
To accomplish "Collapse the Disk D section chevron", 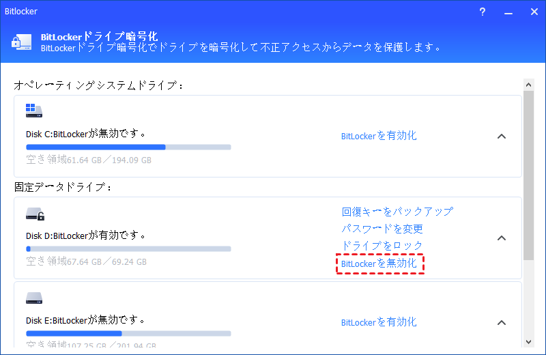I will point(501,238).
